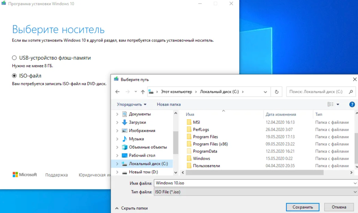
Task: Select Рабочий стол in navigation pane
Action: pyautogui.click(x=142, y=155)
